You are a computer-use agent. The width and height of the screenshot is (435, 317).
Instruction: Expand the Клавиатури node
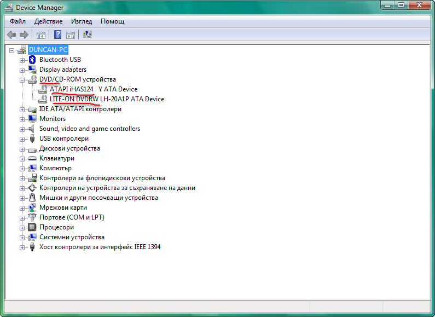[x=22, y=159]
